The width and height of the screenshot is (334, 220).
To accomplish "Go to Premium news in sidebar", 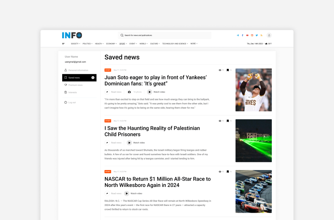I will click(x=75, y=85).
